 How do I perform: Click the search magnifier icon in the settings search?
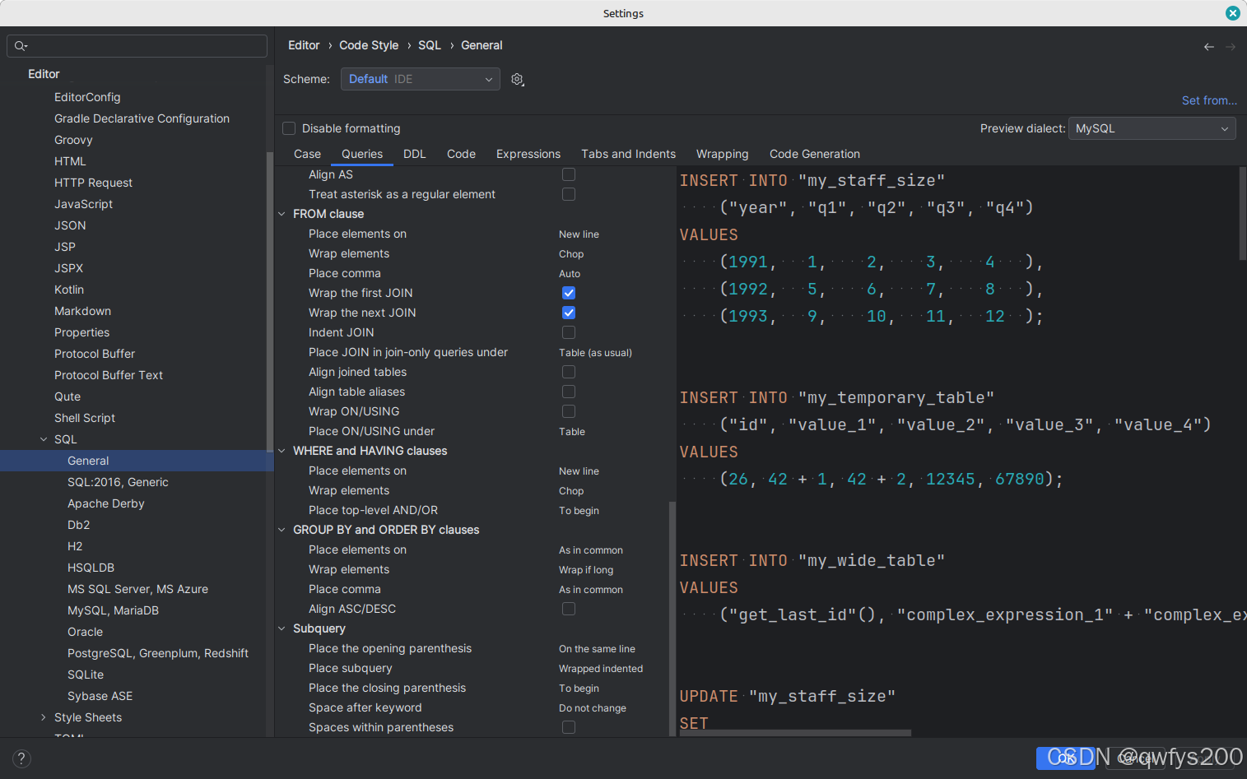21,46
